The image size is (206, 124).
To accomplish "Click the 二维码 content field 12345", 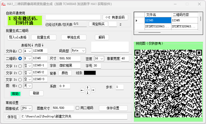I will 40,58.
